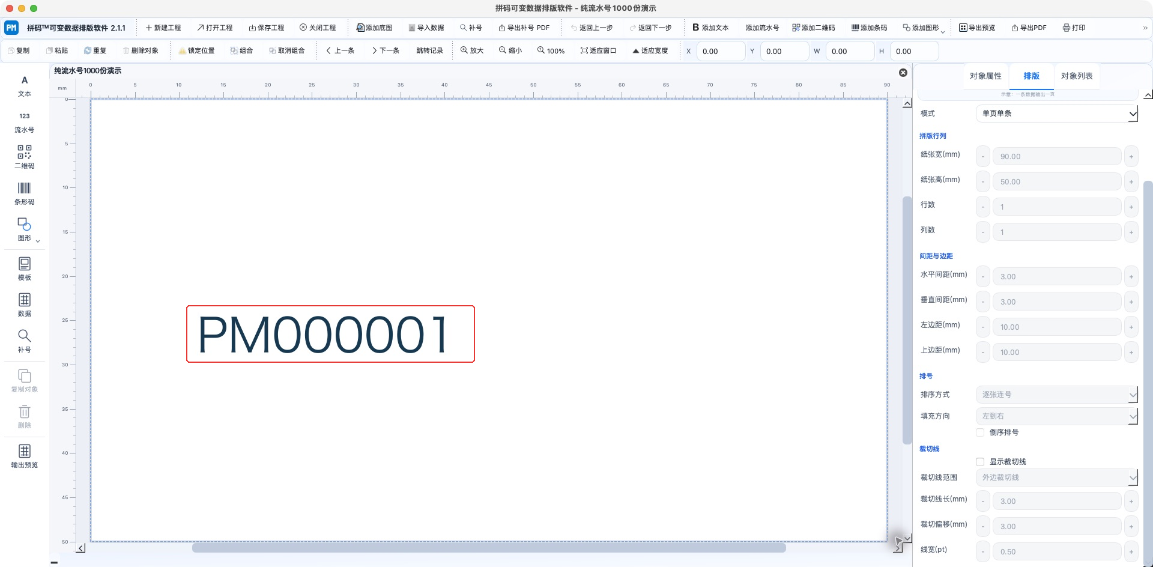Click 导出PDF in top toolbar
Image resolution: width=1153 pixels, height=567 pixels.
pos(1029,28)
